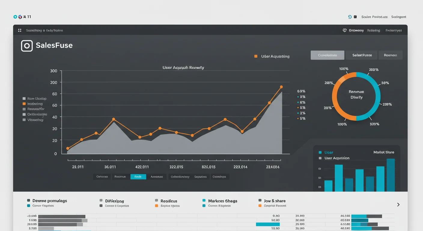
Task: Click the shield icon in the top bar
Action: tap(345, 30)
